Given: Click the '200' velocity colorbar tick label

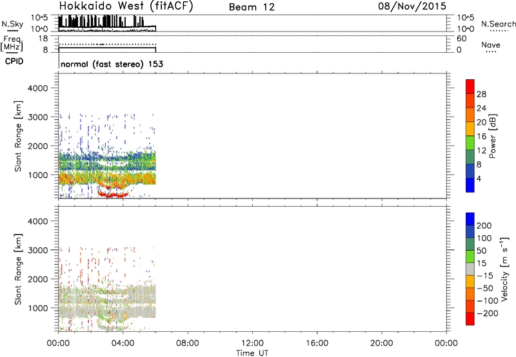Looking at the screenshot, I should point(484,226).
